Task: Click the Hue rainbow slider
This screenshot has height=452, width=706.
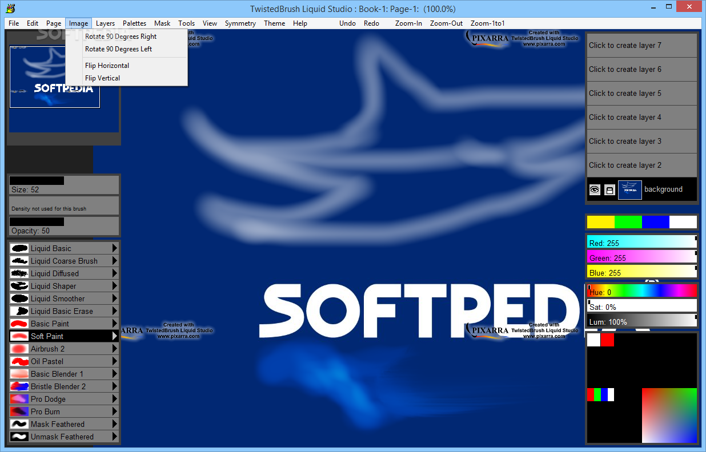Action: [642, 291]
